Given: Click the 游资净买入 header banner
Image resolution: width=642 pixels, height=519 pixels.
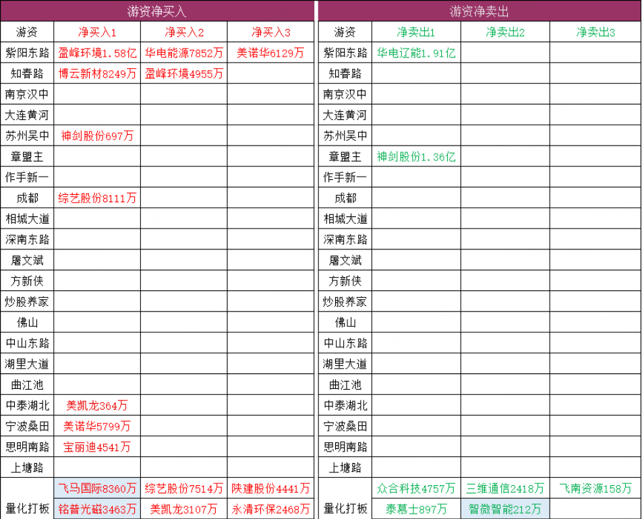Looking at the screenshot, I should 157,11.
